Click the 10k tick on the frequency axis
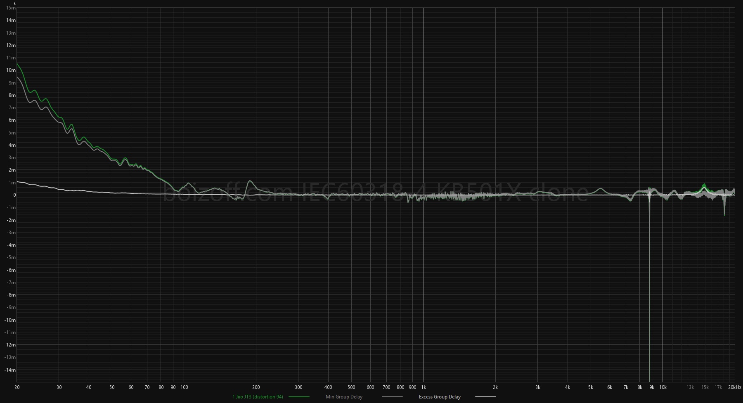This screenshot has width=743, height=403. tap(663, 387)
